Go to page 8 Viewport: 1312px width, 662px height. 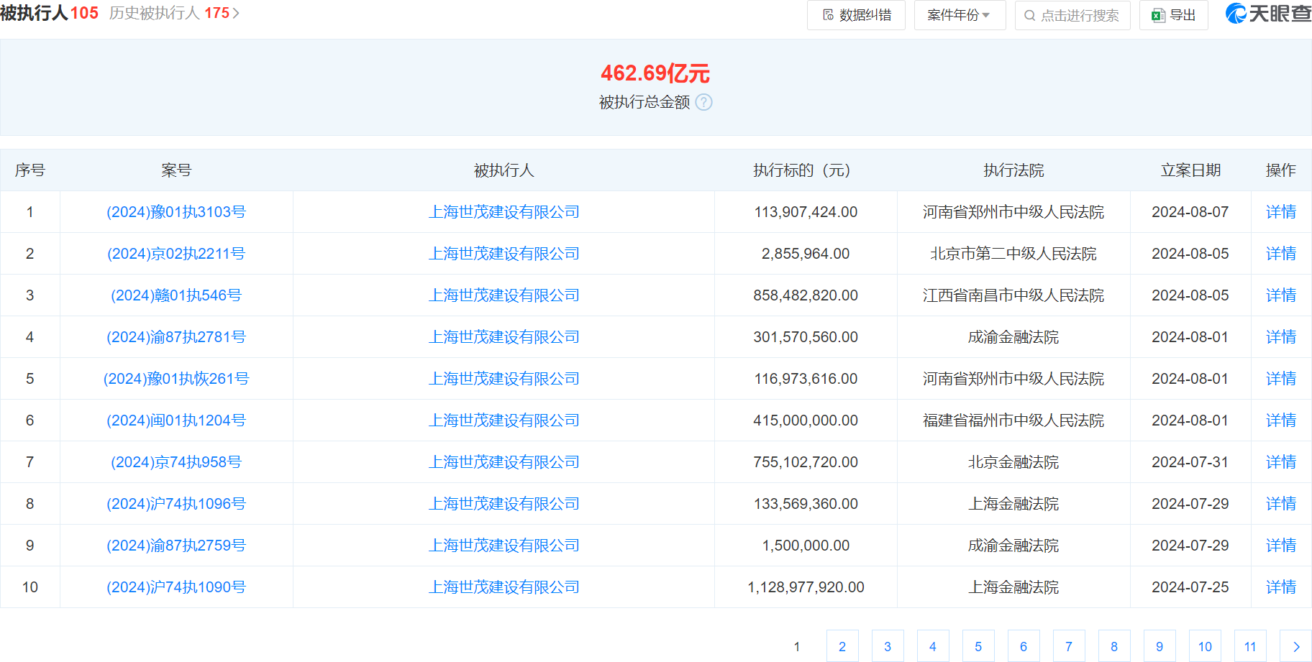coord(1114,646)
